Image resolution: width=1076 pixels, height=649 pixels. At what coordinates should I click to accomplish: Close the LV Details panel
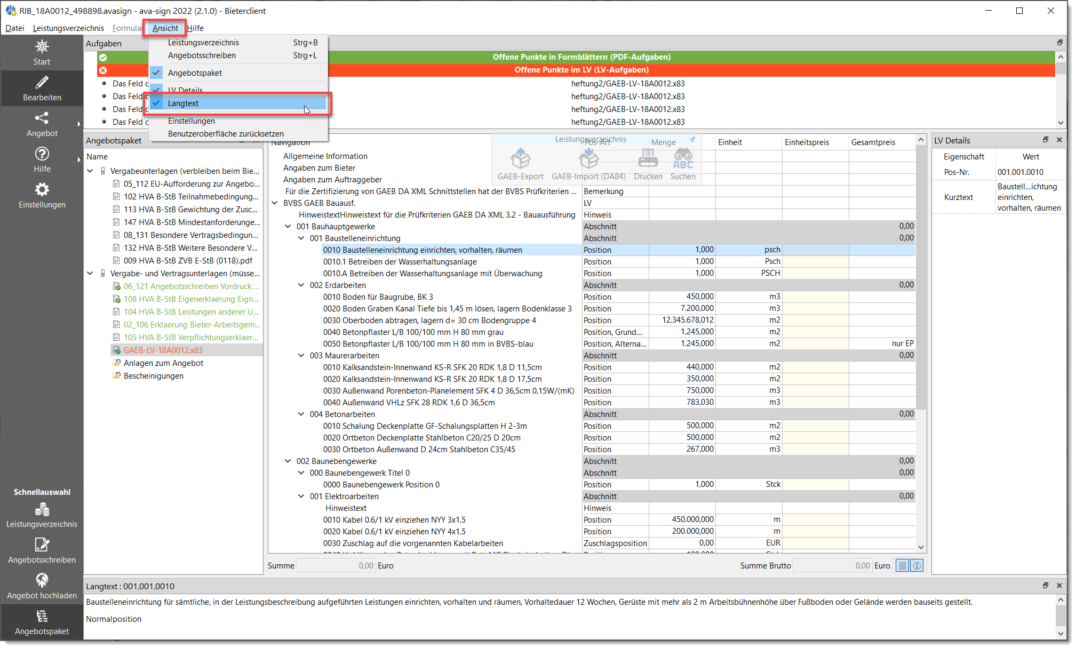1059,140
